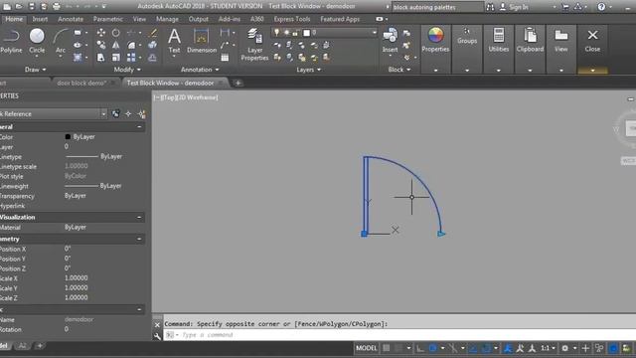Toggle polar tracking in status bar
The image size is (636, 358).
point(433,348)
